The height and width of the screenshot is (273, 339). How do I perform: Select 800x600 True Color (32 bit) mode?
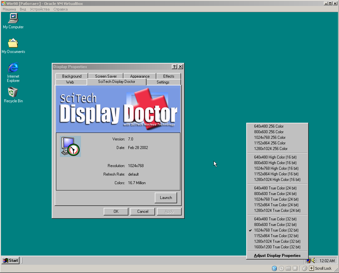point(275,225)
